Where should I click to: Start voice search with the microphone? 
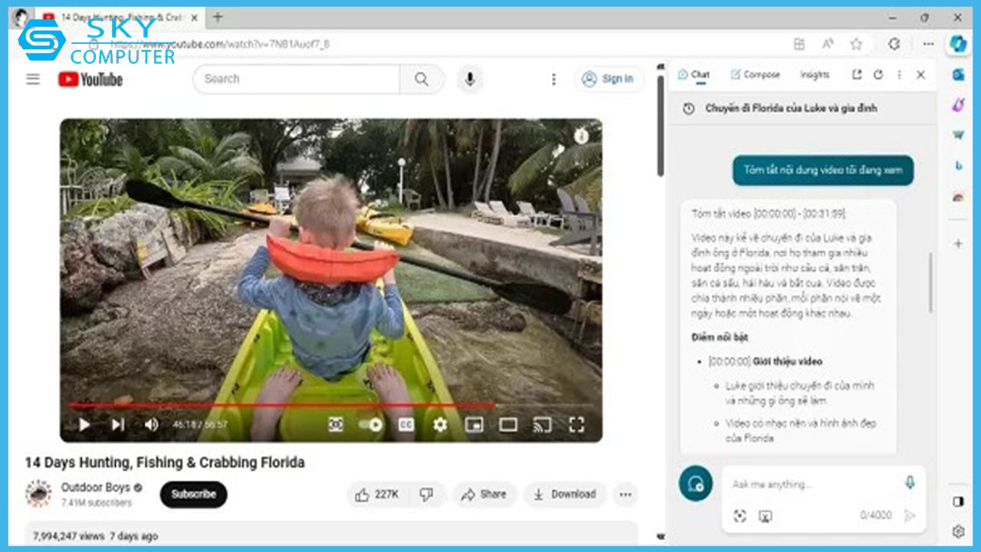pyautogui.click(x=469, y=79)
